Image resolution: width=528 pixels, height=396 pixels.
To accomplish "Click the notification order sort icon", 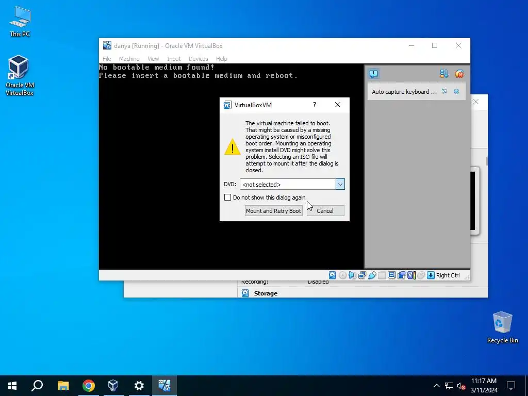I will pyautogui.click(x=444, y=74).
